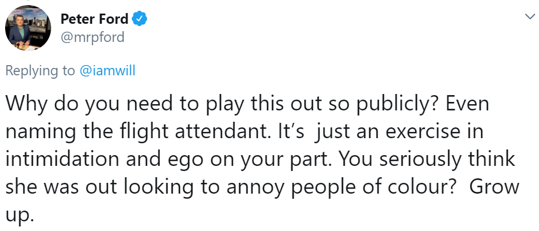The width and height of the screenshot is (539, 231).
Task: Open the @iamwill mention link
Action: (107, 71)
